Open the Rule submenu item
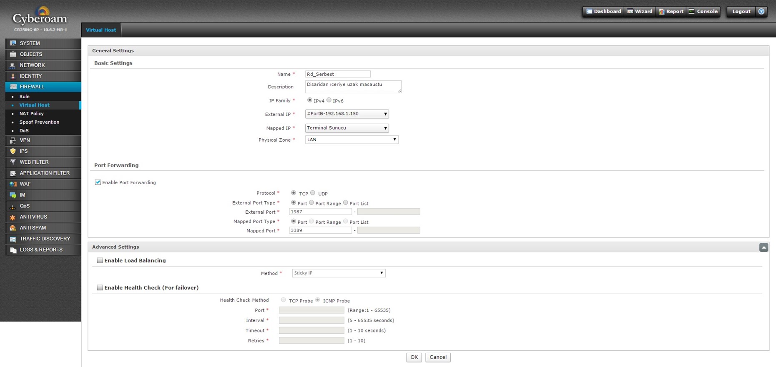This screenshot has width=776, height=367. pyautogui.click(x=24, y=97)
